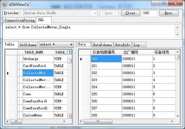Image resolution: width=185 pixels, height=129 pixels.
Task: Switch to the ConnectionString tab
Action: click(19, 20)
